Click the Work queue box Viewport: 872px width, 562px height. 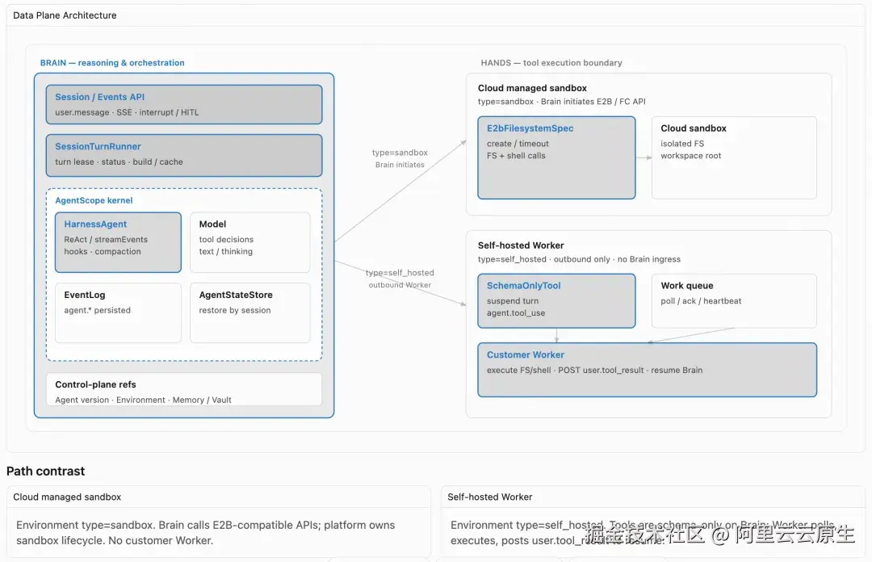coord(734,300)
